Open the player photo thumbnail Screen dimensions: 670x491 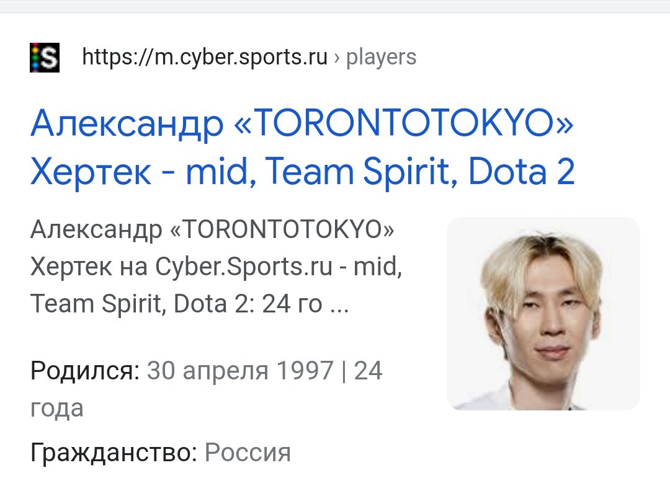[543, 314]
